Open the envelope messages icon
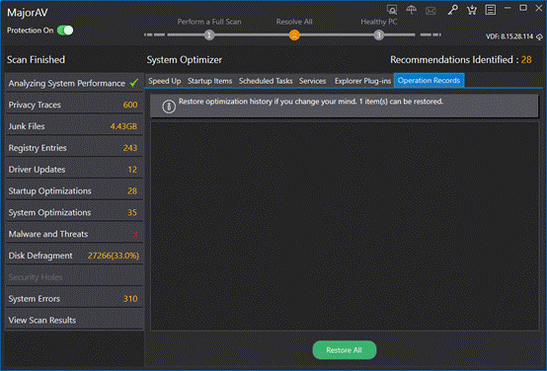Screen dimensions: 547x371 click(x=430, y=11)
